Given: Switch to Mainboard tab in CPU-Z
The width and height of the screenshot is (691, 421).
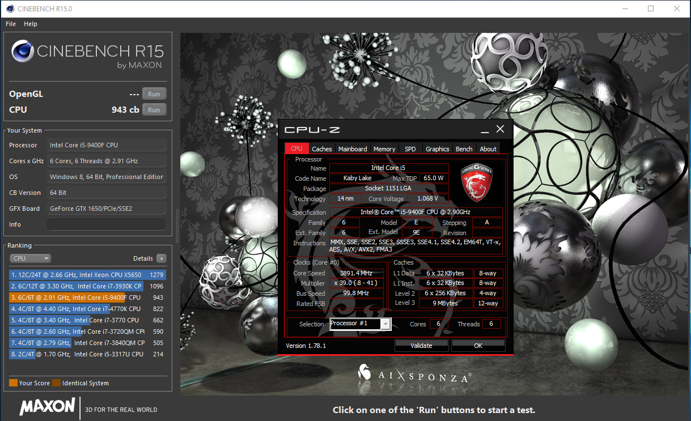Looking at the screenshot, I should (353, 149).
